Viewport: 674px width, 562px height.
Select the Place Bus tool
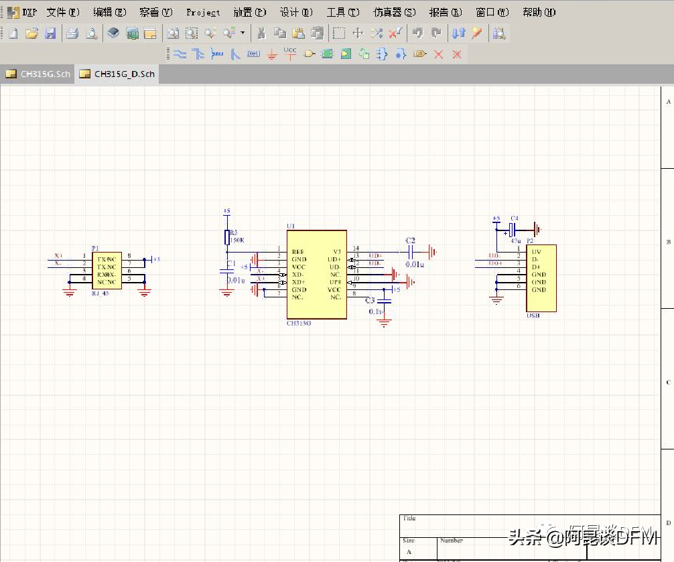[x=198, y=54]
